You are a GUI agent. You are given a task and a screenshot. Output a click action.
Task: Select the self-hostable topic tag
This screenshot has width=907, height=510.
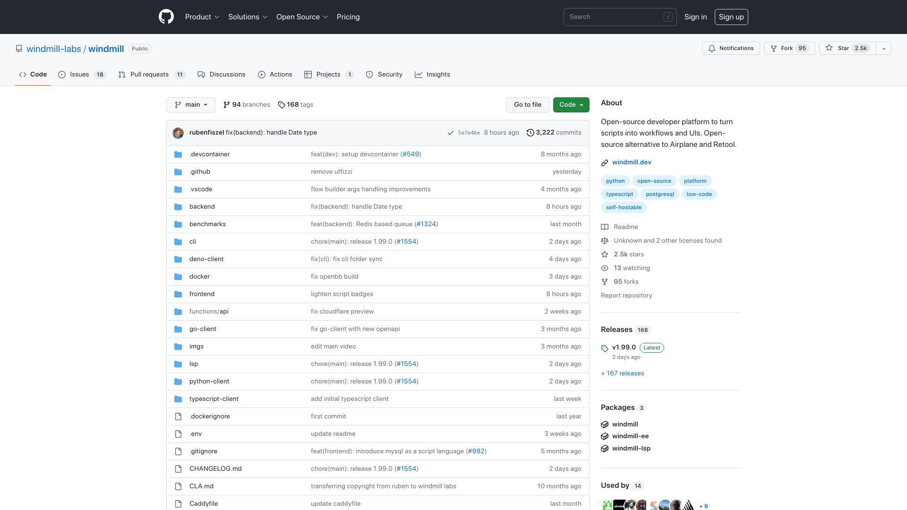coord(624,207)
